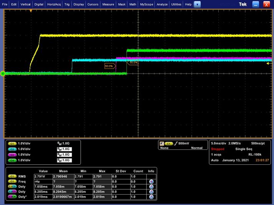The image size is (274, 205).
Task: Toggle C3 bandwidth 1.0G setting
Action: (64, 155)
